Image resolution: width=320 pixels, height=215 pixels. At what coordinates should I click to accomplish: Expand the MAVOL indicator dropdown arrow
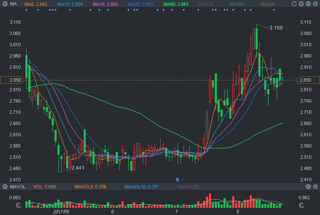(5, 187)
